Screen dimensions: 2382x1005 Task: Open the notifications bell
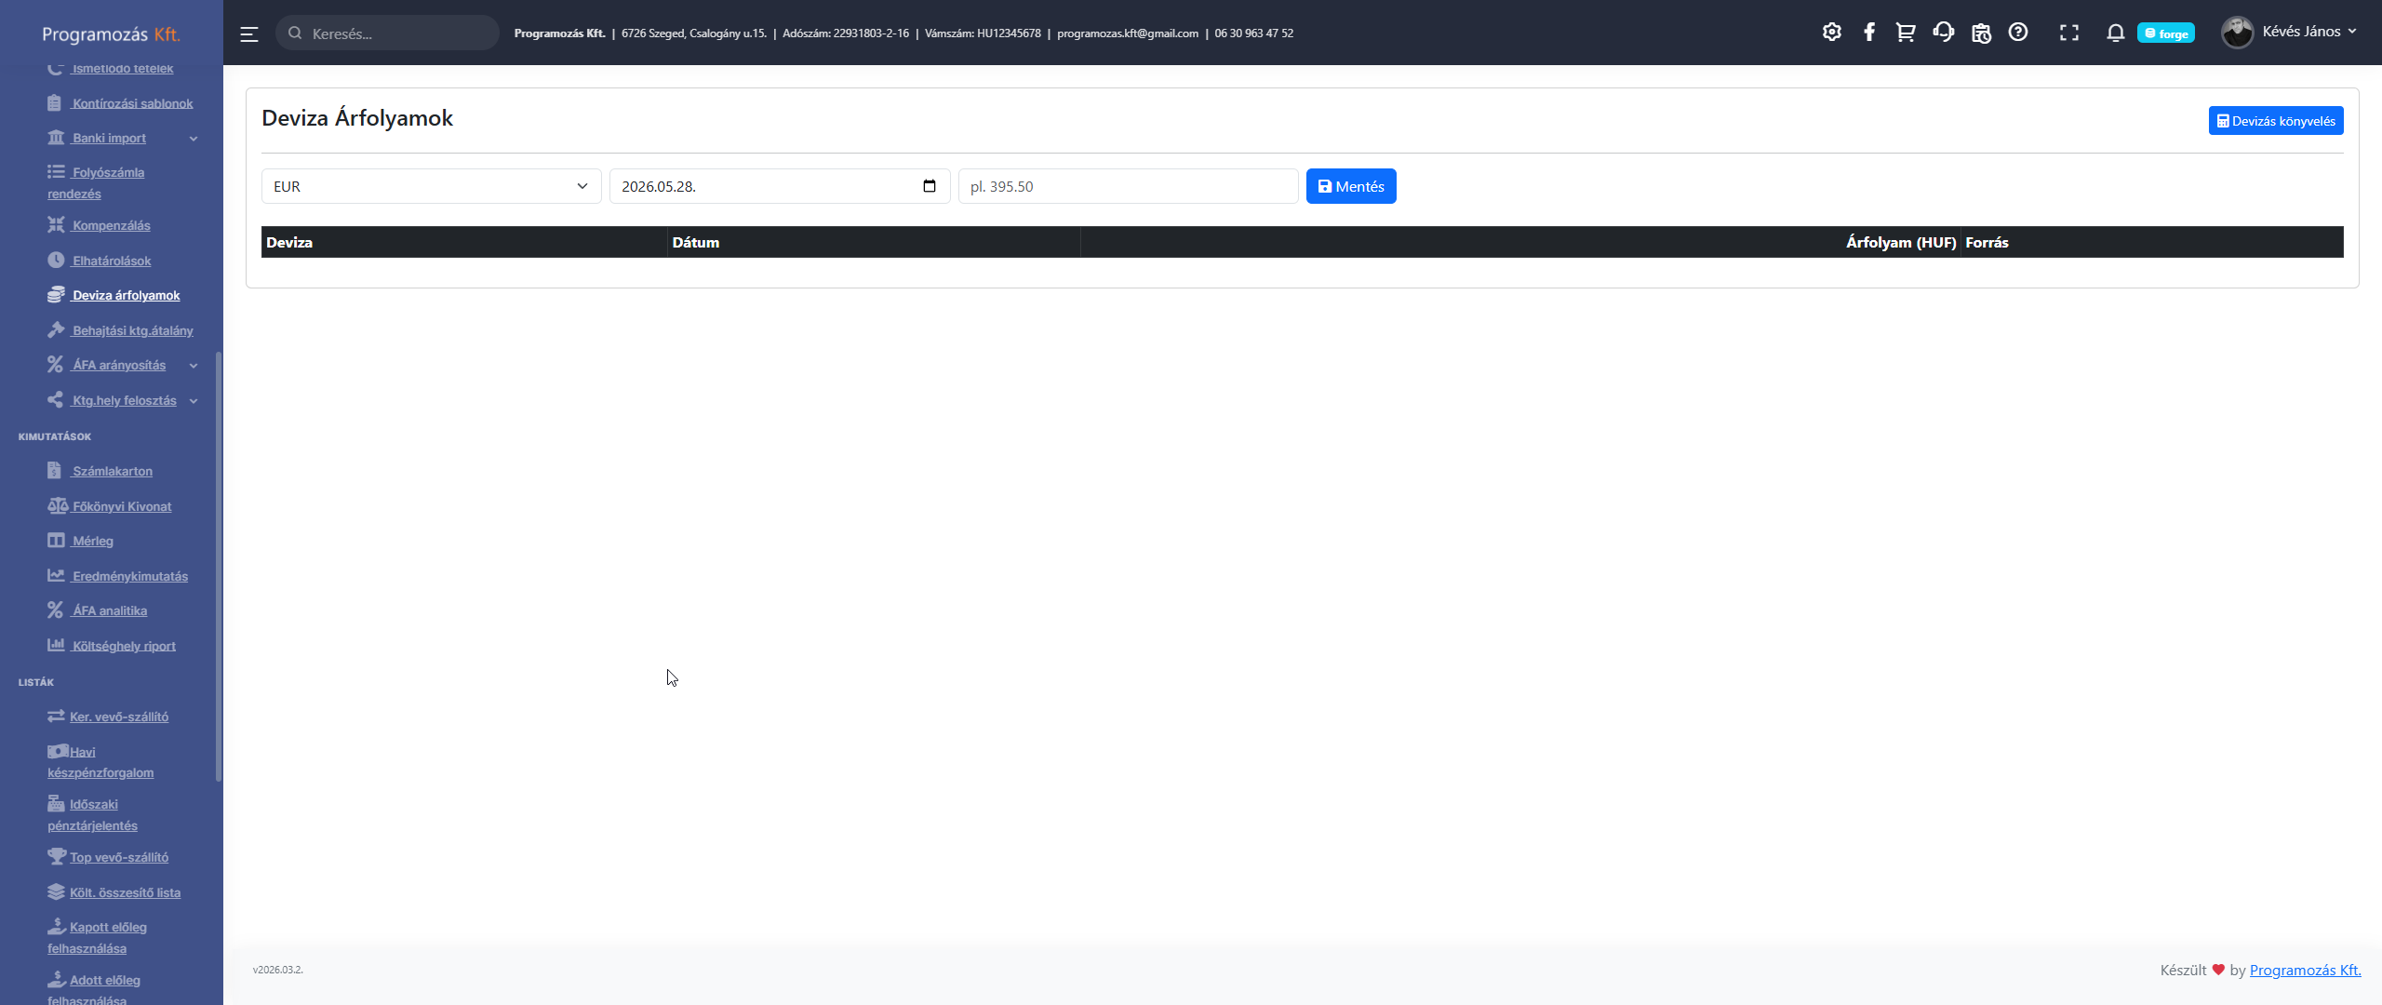click(2115, 33)
